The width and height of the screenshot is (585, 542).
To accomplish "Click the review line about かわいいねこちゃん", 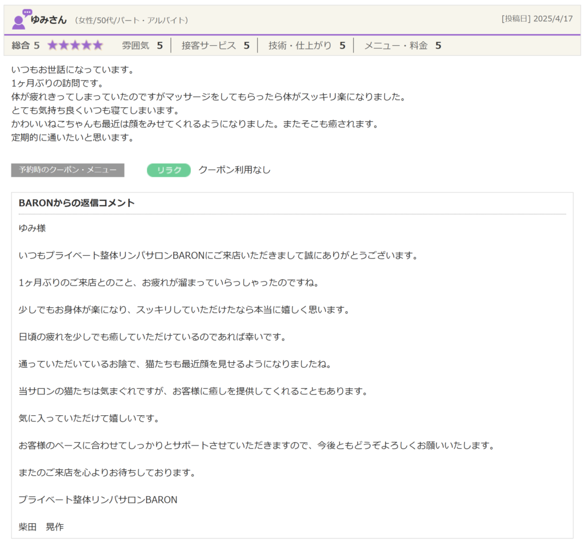I will (x=194, y=124).
